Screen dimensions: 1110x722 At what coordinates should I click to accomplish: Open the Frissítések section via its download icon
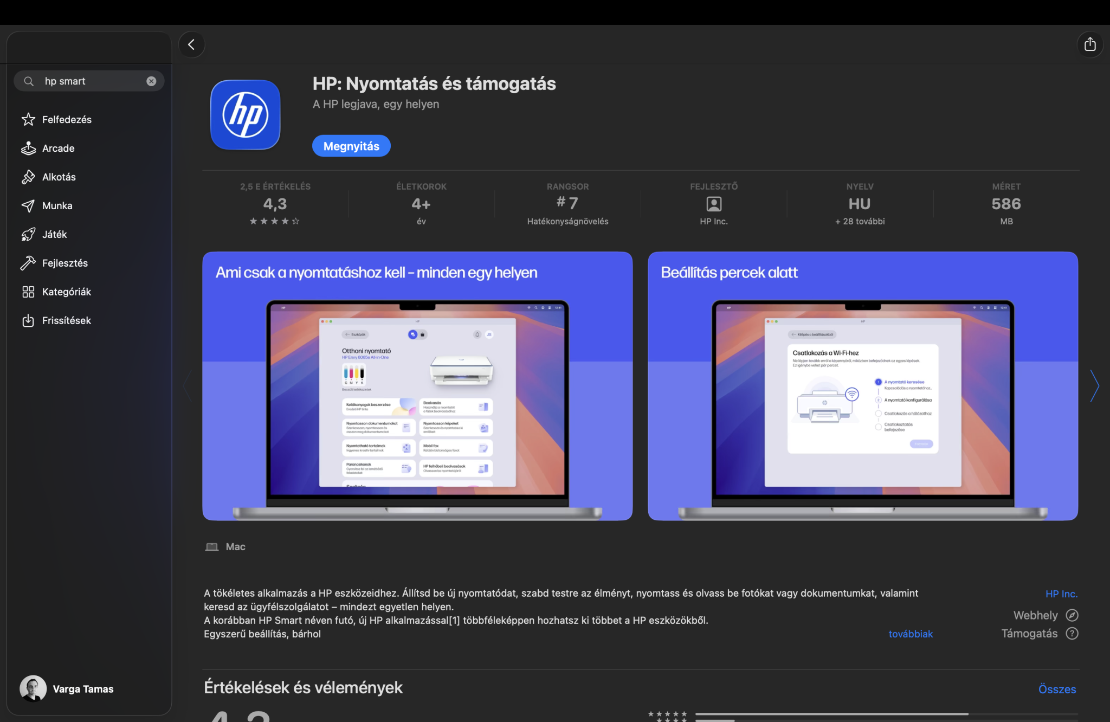point(28,320)
